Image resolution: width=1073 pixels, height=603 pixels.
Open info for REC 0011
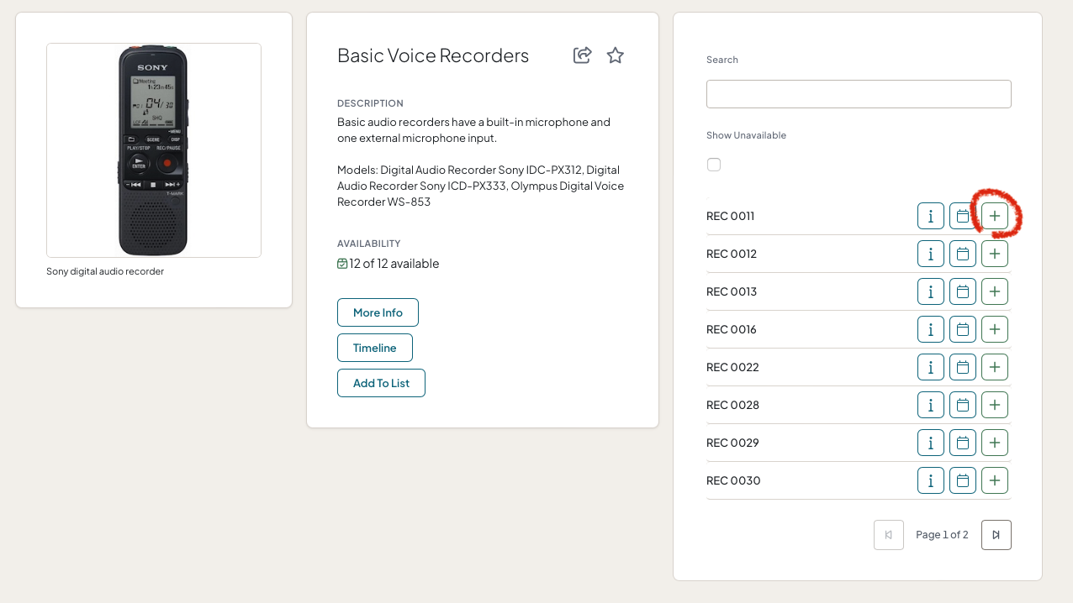(931, 216)
